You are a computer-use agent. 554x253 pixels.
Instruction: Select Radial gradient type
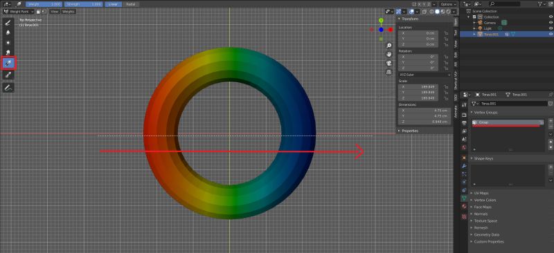[x=130, y=4]
